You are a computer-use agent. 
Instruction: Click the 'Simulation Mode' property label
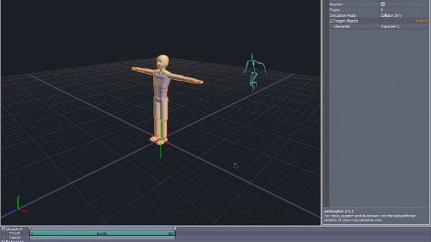(343, 15)
